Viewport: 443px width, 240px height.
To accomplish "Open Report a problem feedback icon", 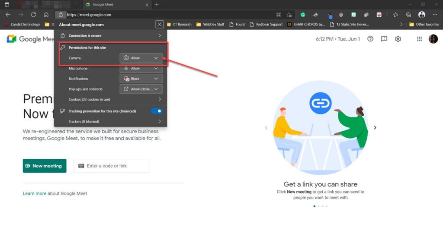I will coord(384,39).
